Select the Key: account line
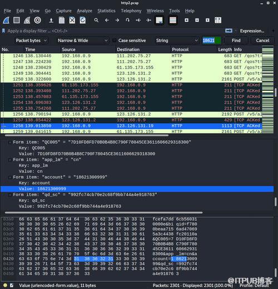 point(34,183)
